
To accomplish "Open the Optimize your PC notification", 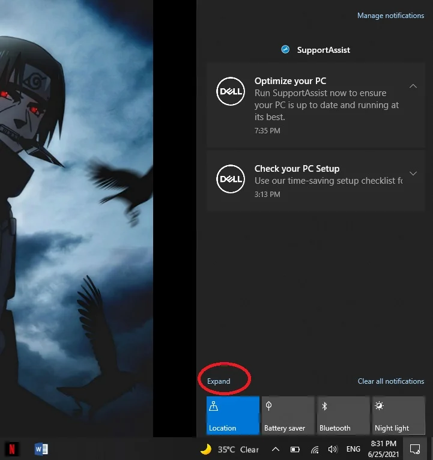I will click(316, 104).
